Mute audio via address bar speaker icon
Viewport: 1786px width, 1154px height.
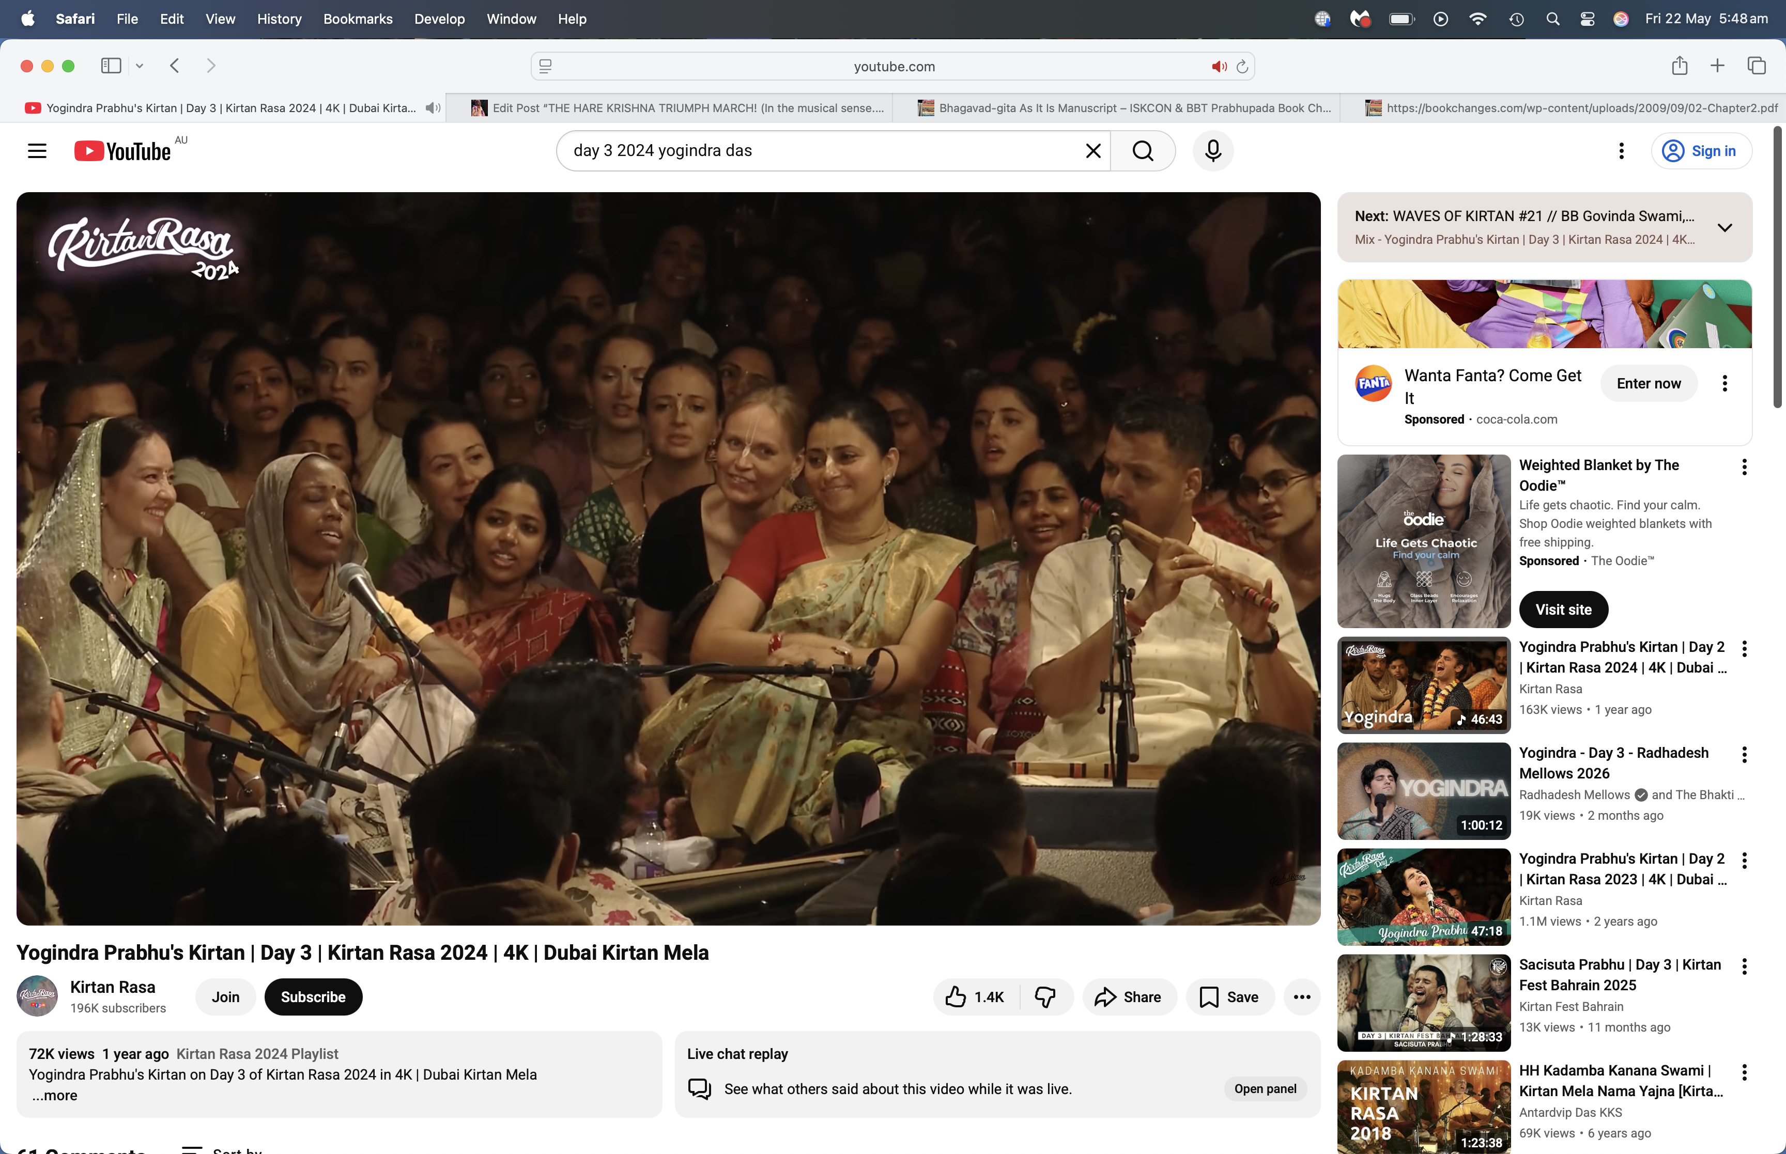(1219, 67)
